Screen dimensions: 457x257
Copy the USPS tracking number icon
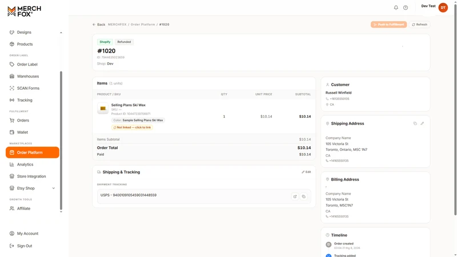[x=304, y=196]
